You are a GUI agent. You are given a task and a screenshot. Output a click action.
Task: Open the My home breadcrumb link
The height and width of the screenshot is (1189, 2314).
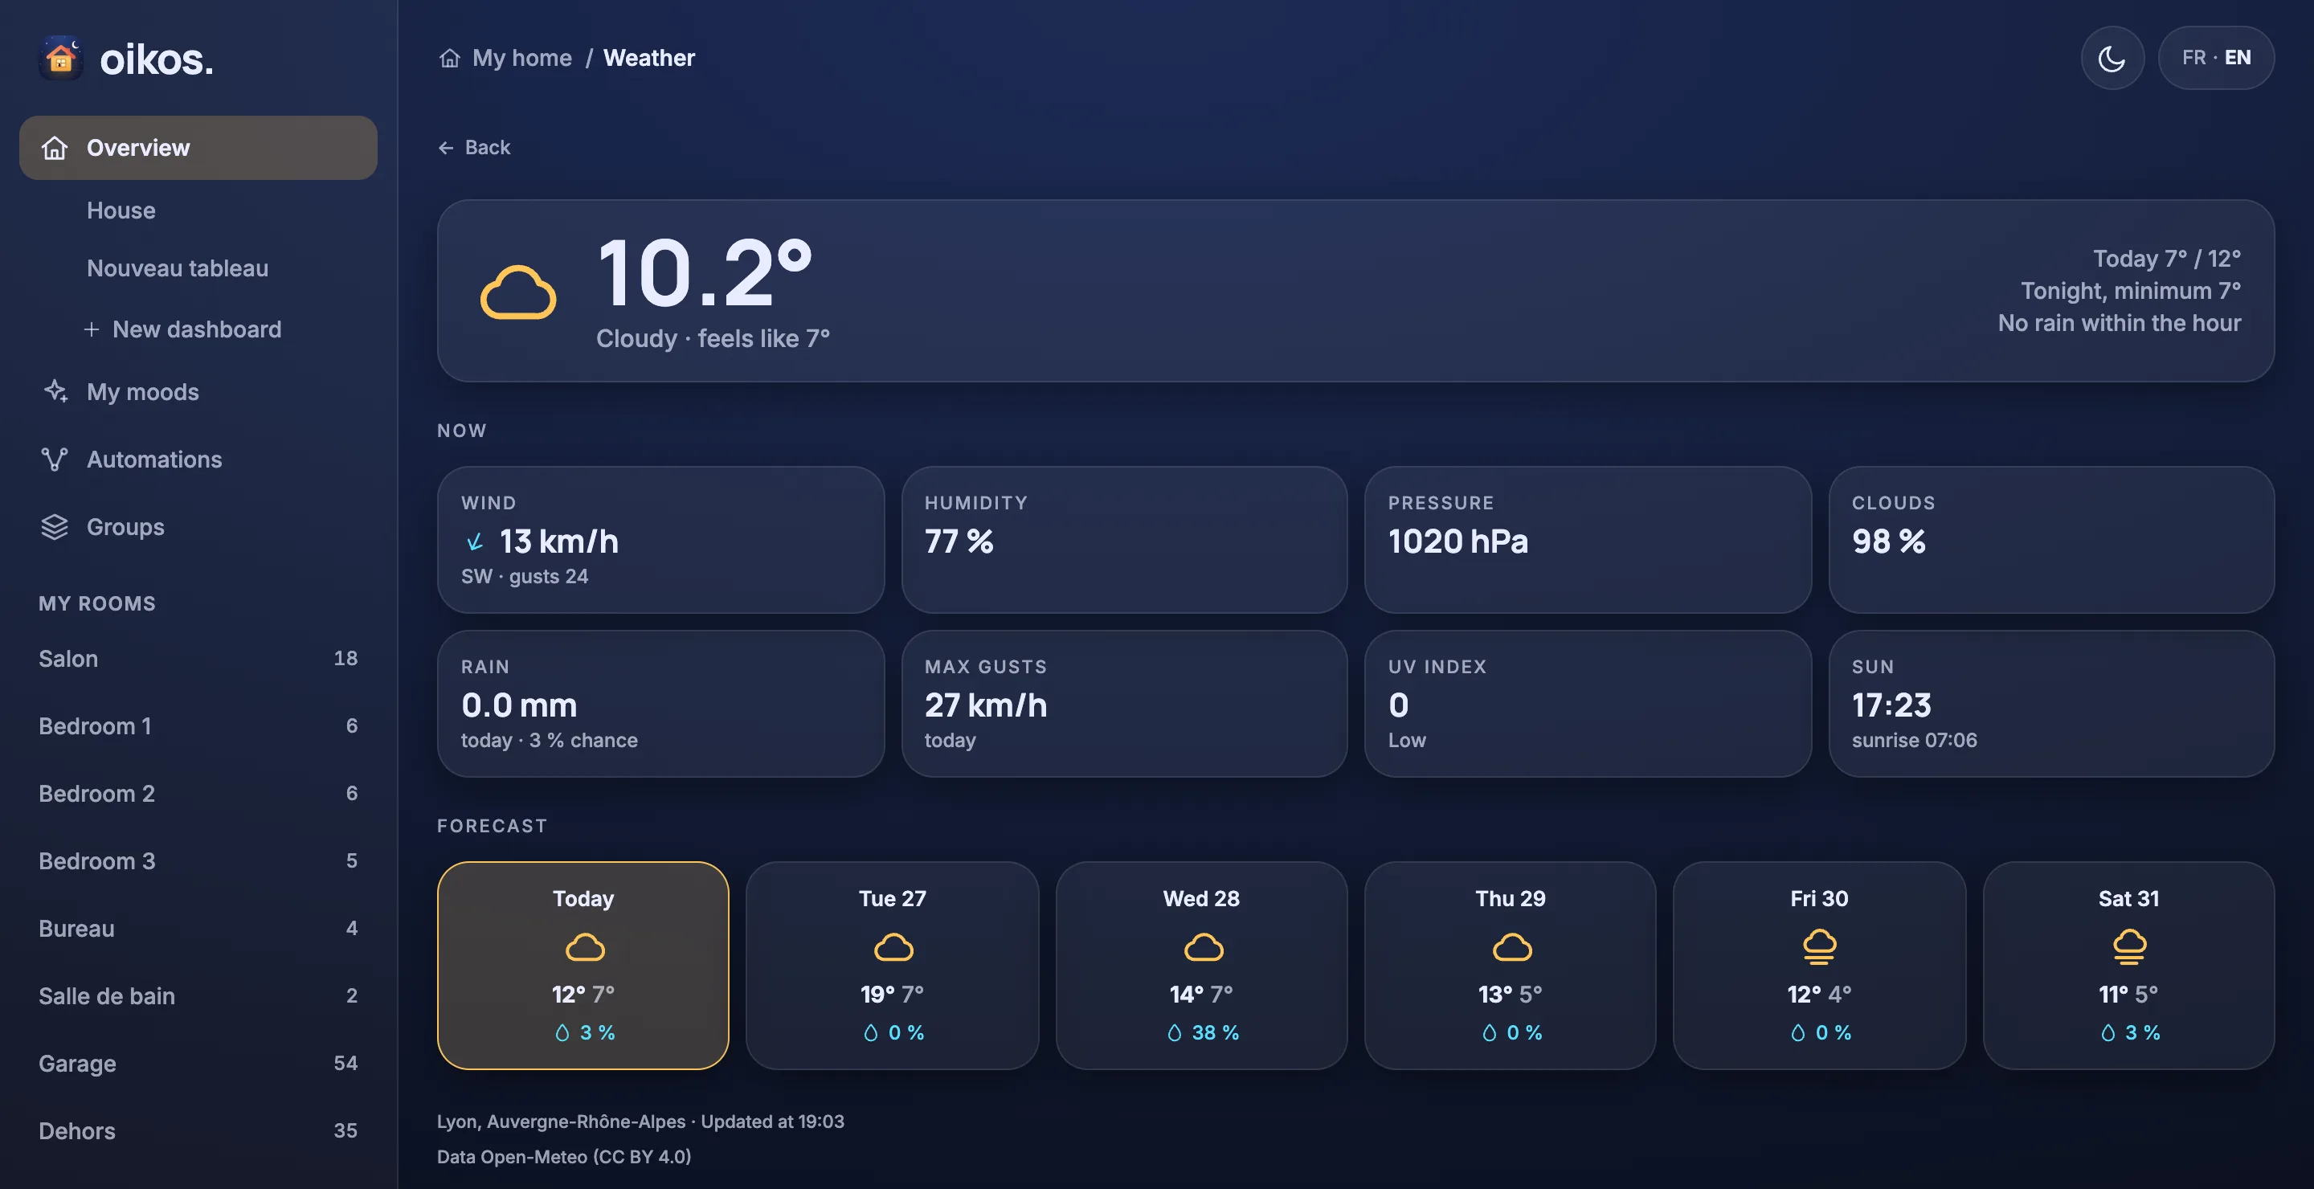pos(522,59)
